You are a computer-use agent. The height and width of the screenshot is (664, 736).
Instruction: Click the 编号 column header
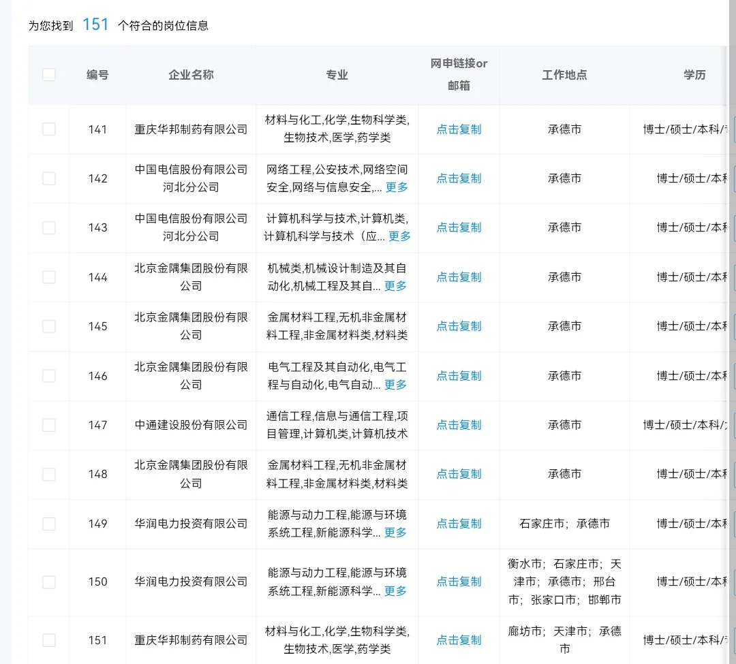97,74
